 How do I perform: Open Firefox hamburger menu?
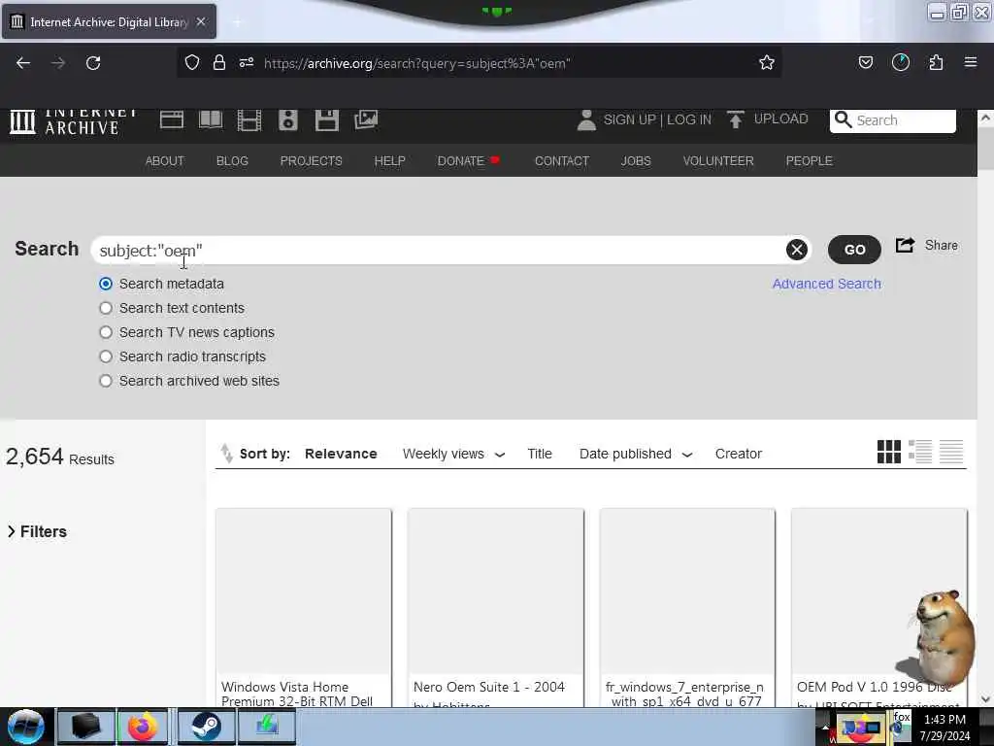pyautogui.click(x=971, y=62)
